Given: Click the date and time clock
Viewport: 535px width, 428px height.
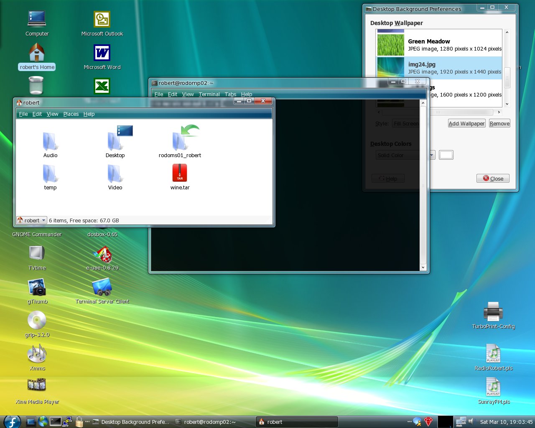Looking at the screenshot, I should [x=506, y=422].
